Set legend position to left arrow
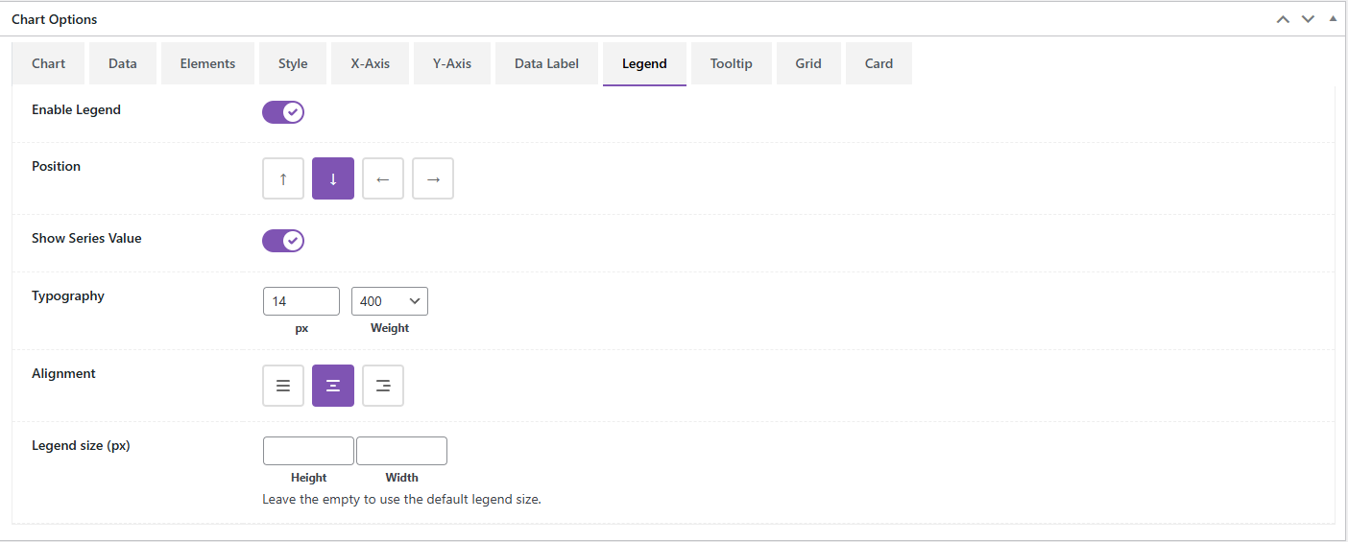This screenshot has height=542, width=1348. pos(383,178)
